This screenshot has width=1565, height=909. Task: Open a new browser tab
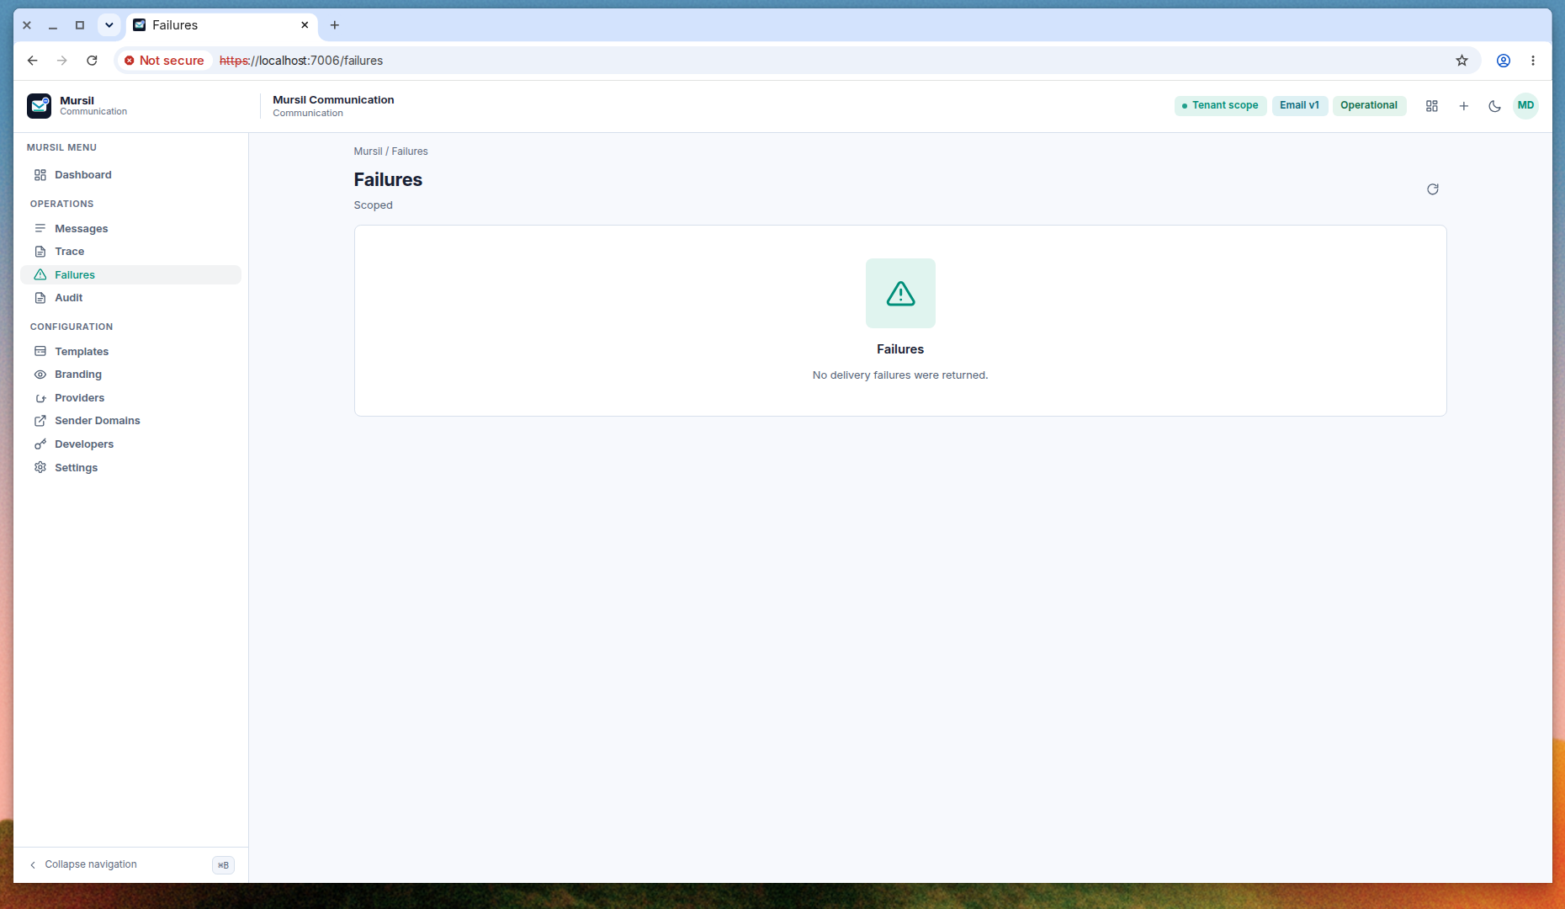(335, 25)
